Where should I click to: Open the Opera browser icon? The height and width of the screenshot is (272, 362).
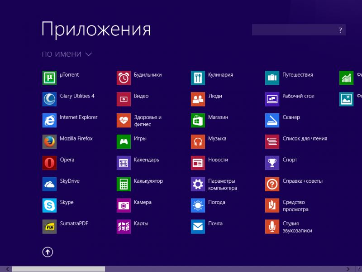(49, 163)
